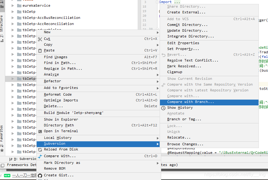Viewport: 268px width, 180px height.
Task: Click Copy in the context menu
Action: [x=98, y=45]
